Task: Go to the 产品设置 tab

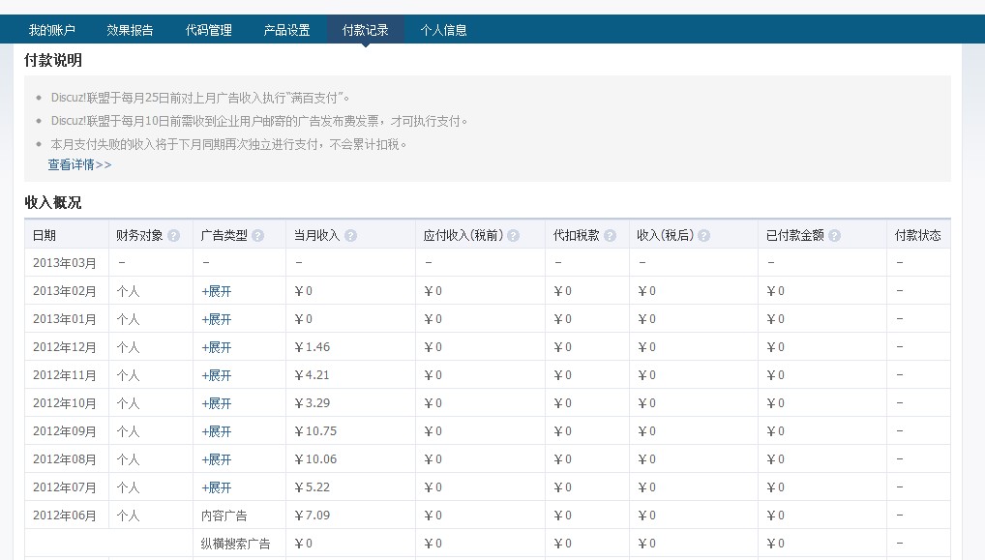Action: [x=287, y=30]
